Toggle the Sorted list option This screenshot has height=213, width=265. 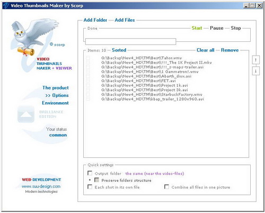click(x=119, y=50)
